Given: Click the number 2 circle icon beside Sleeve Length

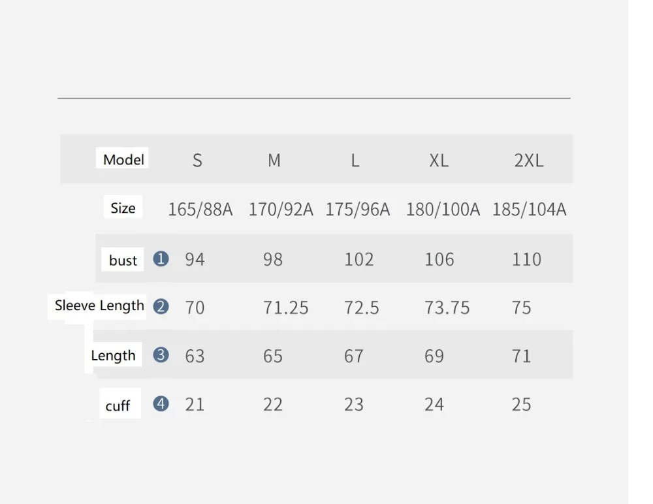Looking at the screenshot, I should (x=161, y=307).
